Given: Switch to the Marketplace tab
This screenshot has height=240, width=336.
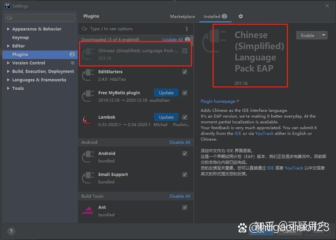Looking at the screenshot, I should pyautogui.click(x=182, y=16).
